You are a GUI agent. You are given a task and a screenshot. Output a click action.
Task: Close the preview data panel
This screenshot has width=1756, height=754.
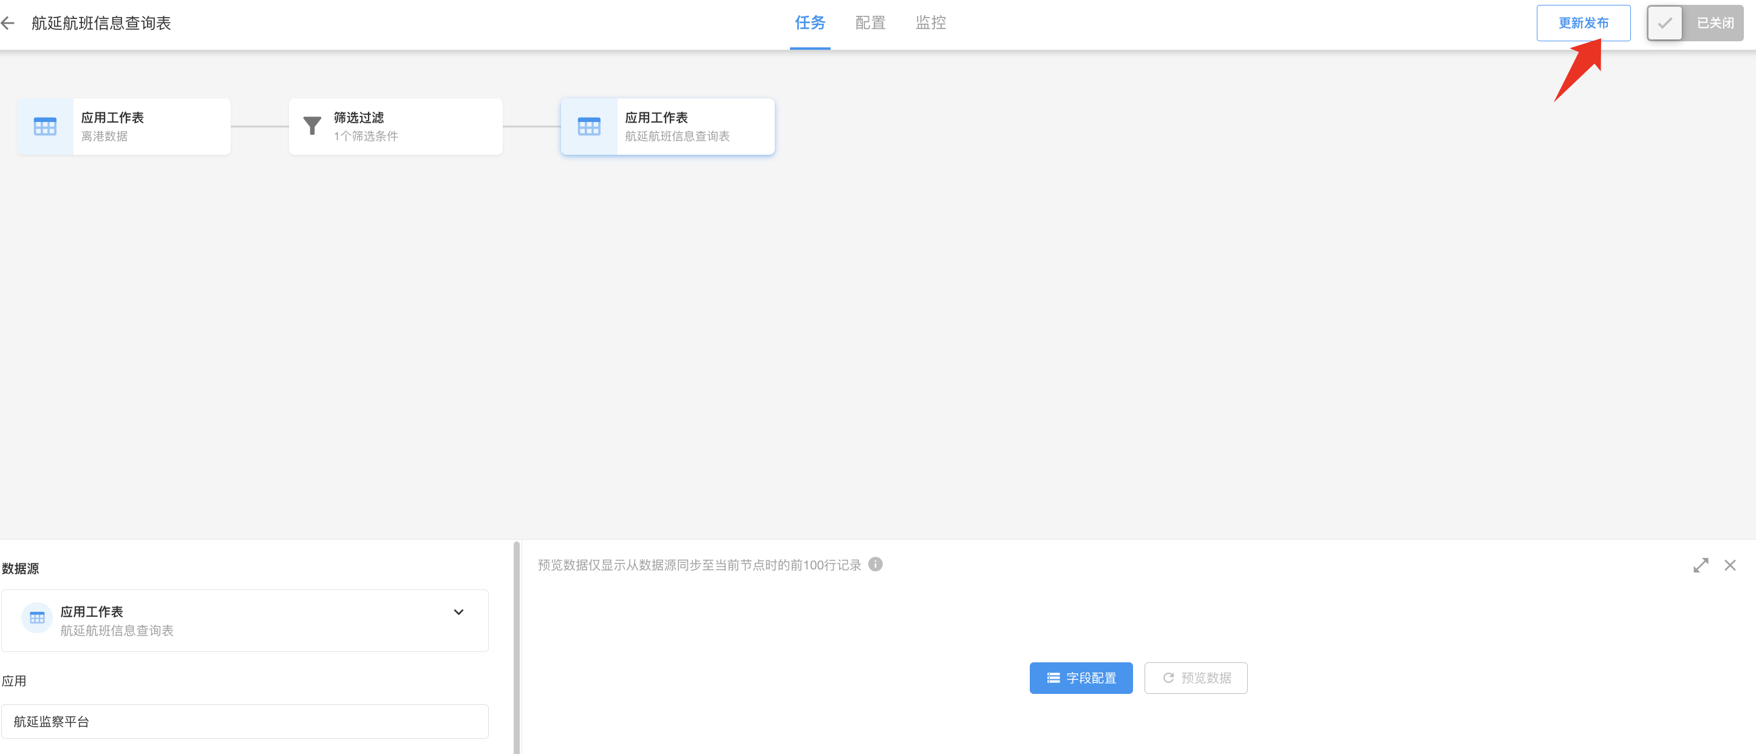tap(1729, 565)
